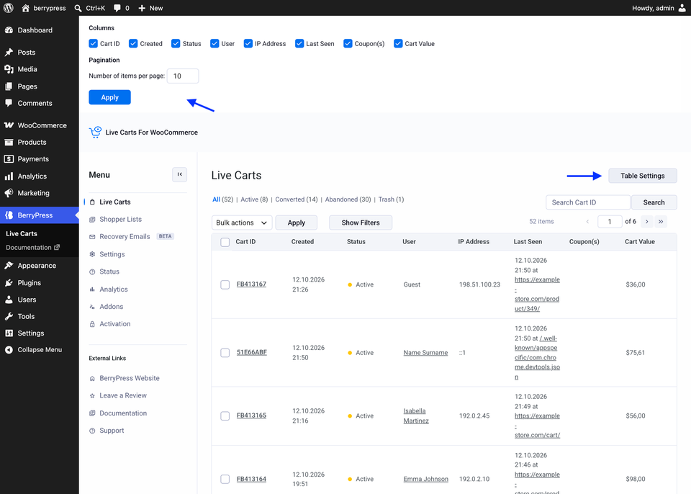Uncheck the Cart Value column checkbox
Image resolution: width=691 pixels, height=494 pixels.
click(x=398, y=43)
